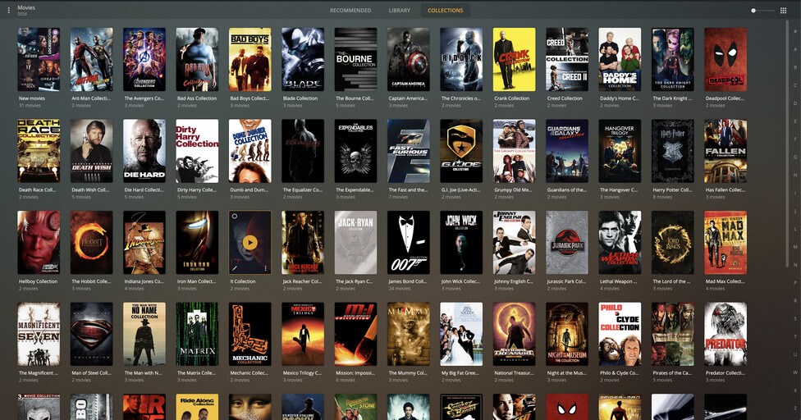Tick the selection circle on It Collection
Image resolution: width=801 pixels, height=420 pixels.
(235, 217)
